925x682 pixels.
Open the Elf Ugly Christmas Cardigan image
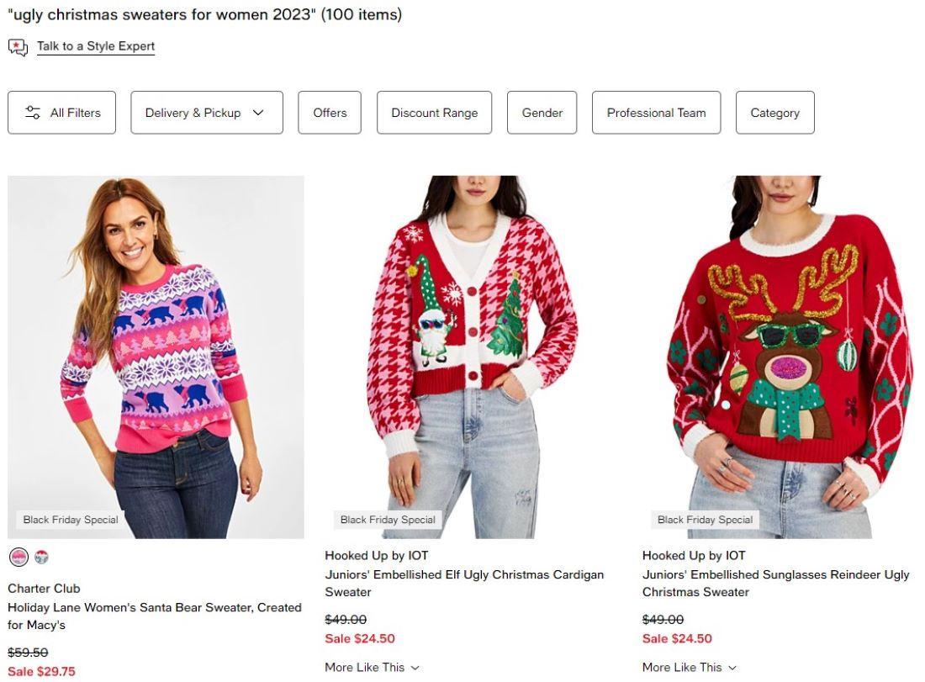click(473, 357)
